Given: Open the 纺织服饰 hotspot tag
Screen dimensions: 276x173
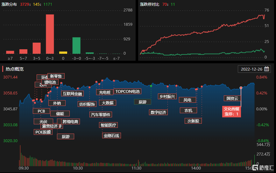Looking at the screenshot, I should point(87,104).
